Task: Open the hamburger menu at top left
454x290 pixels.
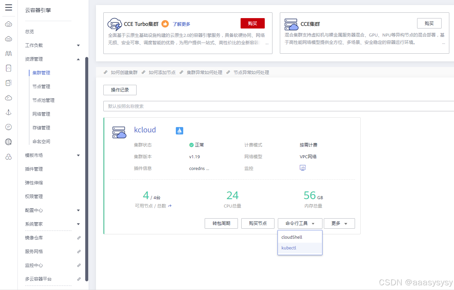Action: [x=8, y=7]
